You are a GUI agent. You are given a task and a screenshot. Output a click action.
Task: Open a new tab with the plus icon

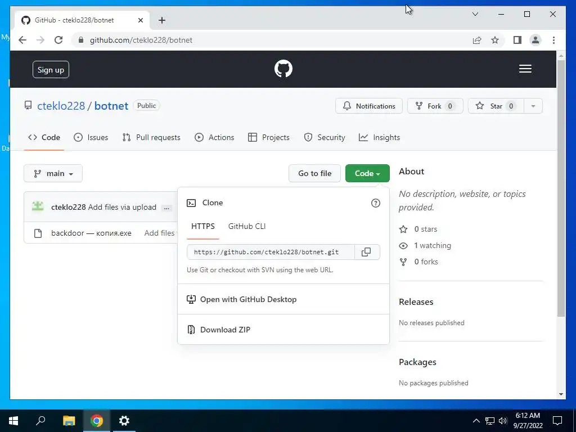tap(162, 20)
